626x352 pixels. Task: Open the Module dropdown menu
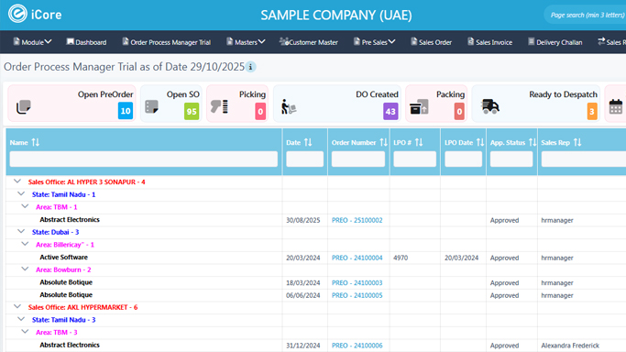[x=33, y=42]
